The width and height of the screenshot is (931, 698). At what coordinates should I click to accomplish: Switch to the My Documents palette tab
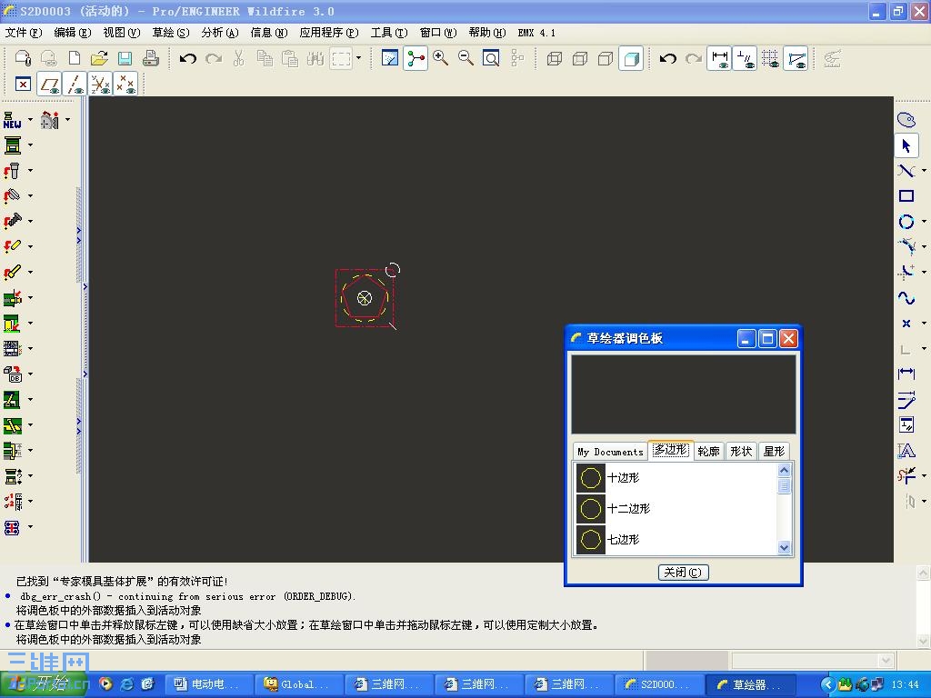pyautogui.click(x=610, y=452)
